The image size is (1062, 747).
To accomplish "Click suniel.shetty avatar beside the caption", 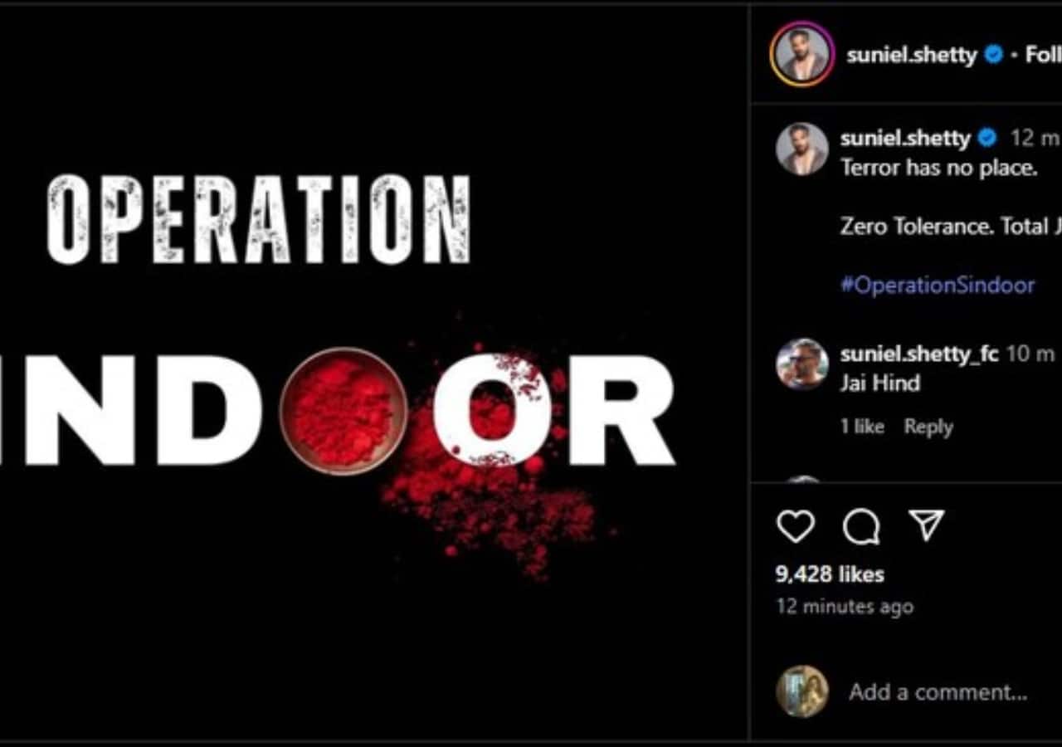I will click(x=801, y=149).
